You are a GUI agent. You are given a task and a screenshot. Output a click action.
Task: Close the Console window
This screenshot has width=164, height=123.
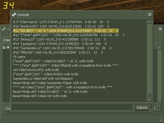point(150,14)
